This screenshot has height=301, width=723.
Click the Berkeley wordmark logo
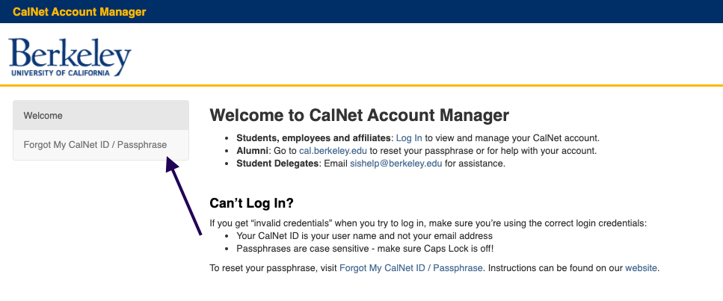click(x=70, y=58)
